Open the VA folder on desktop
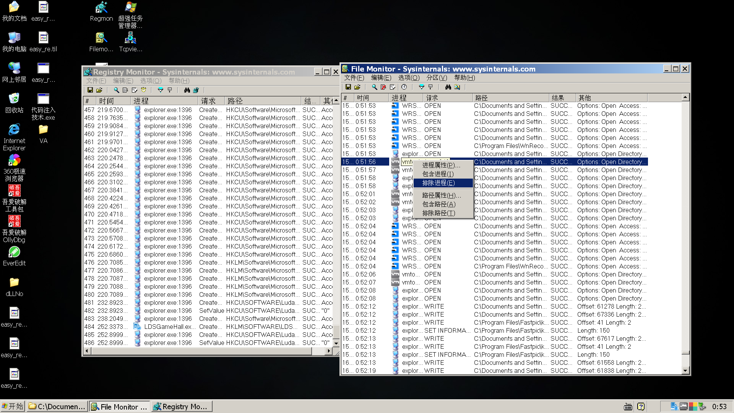This screenshot has height=413, width=734. [x=43, y=134]
